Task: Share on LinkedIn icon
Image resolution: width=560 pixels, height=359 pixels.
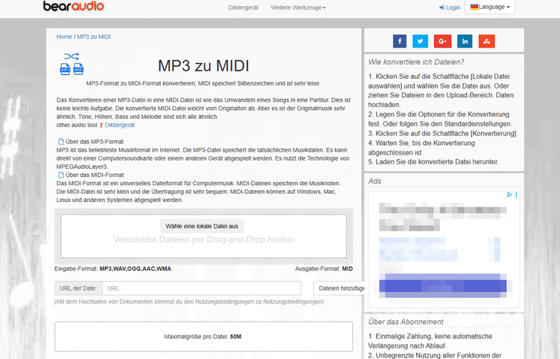Action: point(465,41)
